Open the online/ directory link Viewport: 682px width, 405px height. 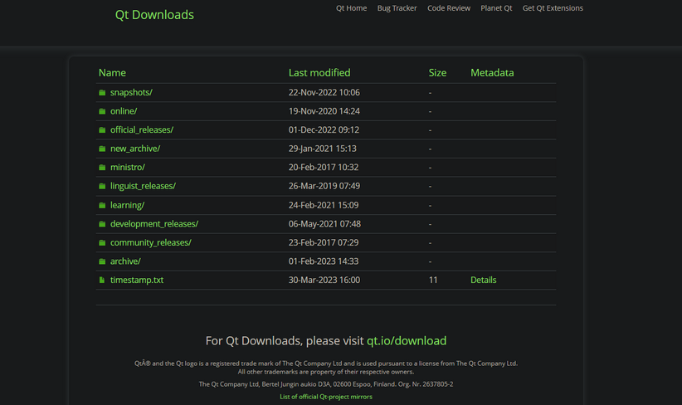coord(124,111)
